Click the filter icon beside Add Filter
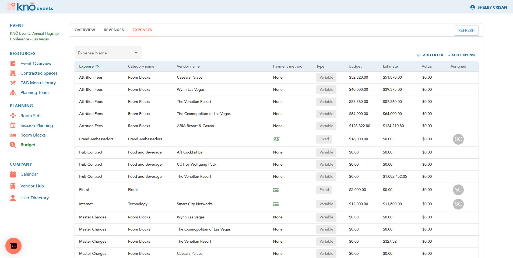 tap(418, 55)
